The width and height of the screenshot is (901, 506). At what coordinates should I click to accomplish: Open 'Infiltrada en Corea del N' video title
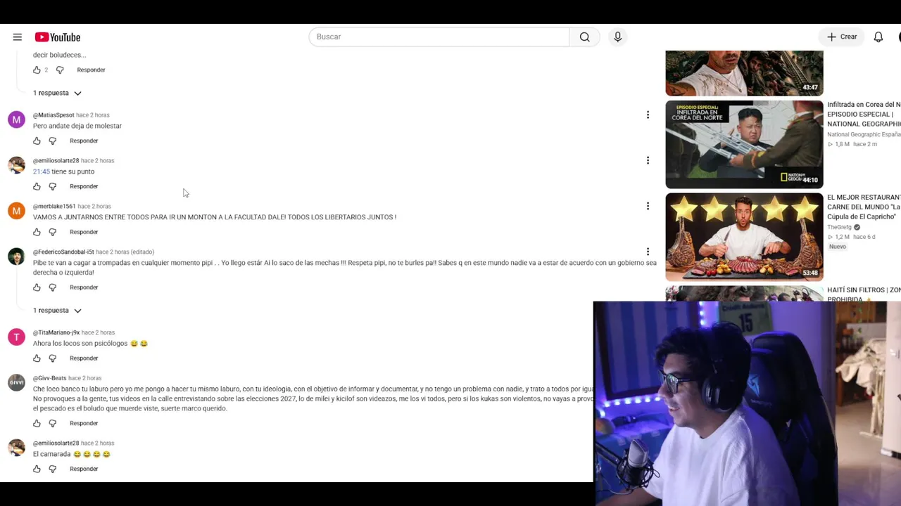point(864,115)
